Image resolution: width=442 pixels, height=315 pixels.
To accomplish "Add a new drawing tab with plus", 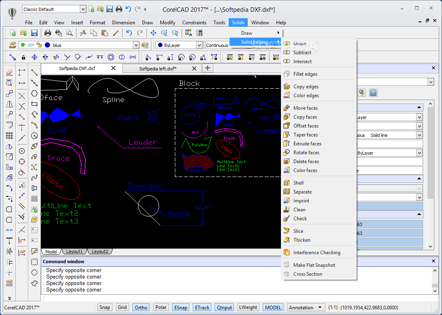I will [208, 68].
